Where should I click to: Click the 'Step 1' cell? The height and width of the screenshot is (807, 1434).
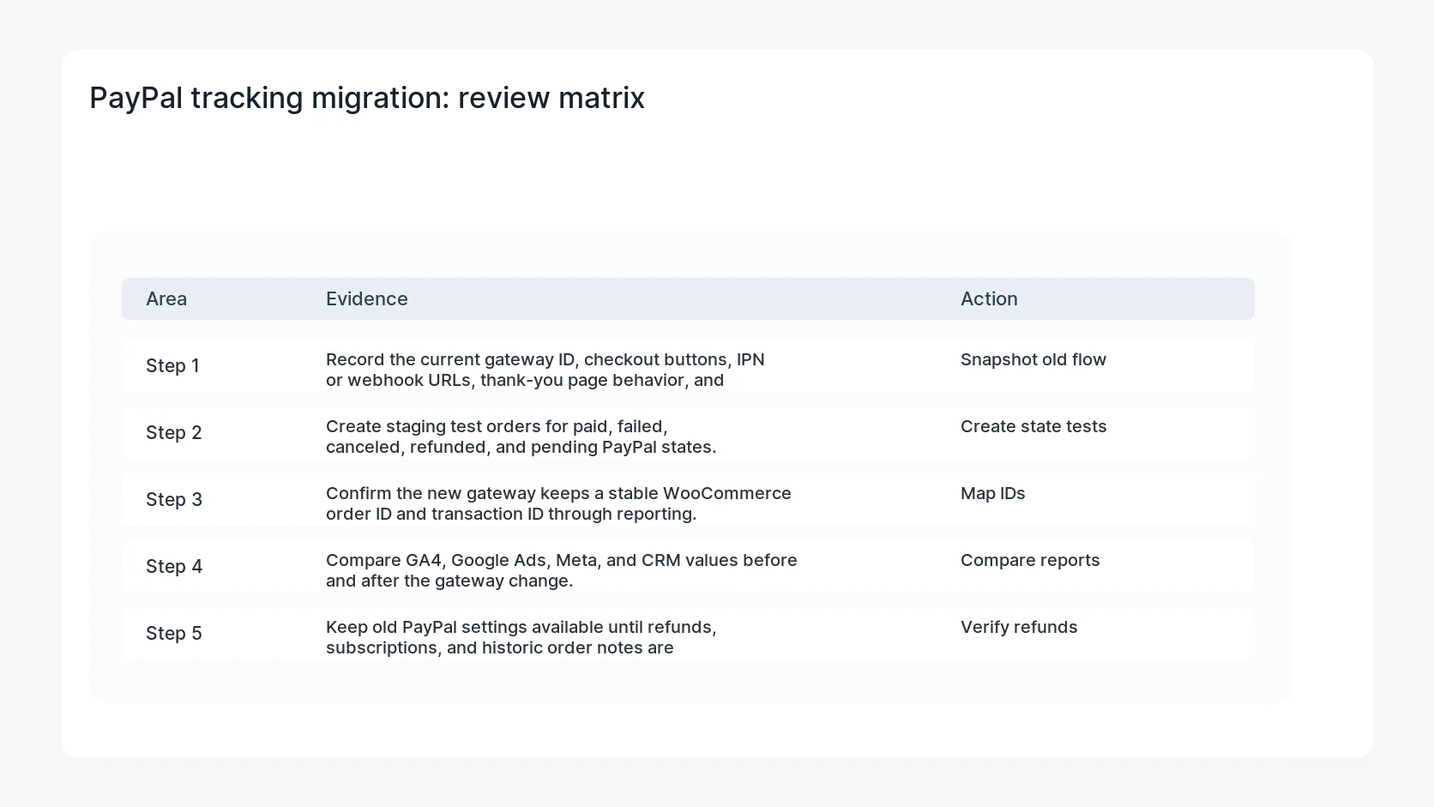[x=172, y=365]
